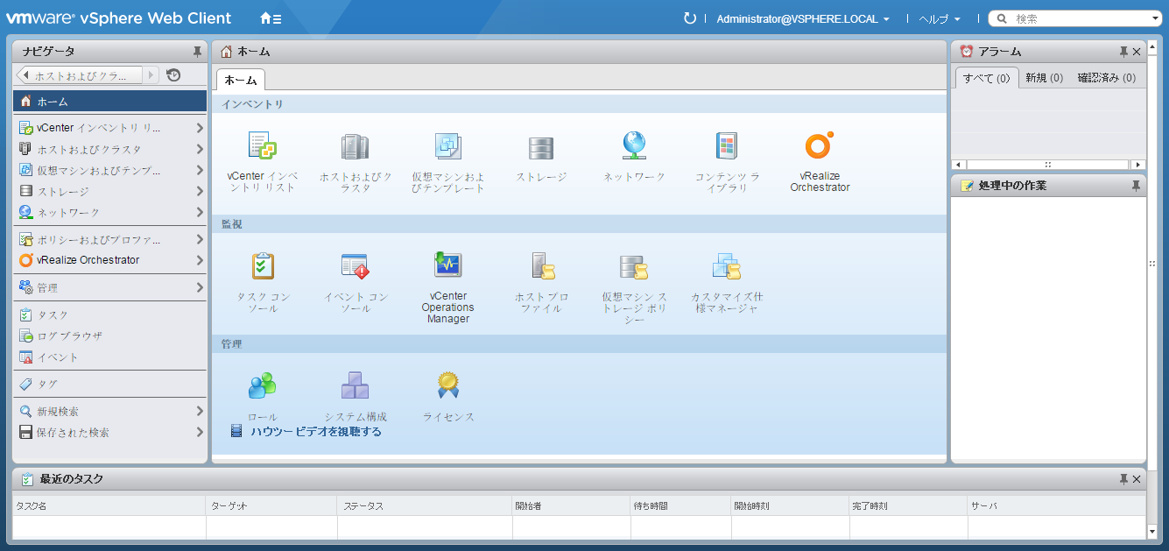1169x551 pixels.
Task: Open vRealize Orchestrator home icon
Action: point(820,145)
